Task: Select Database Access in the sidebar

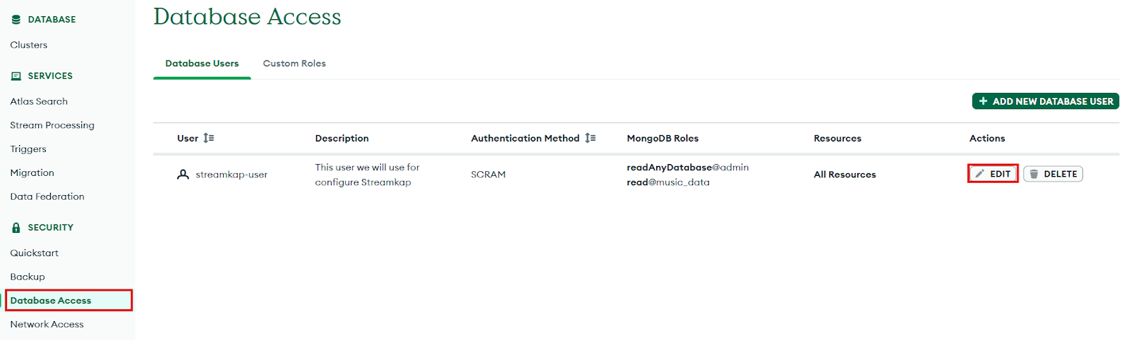Action: (x=68, y=300)
